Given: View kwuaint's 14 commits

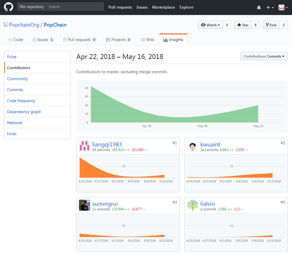Looking at the screenshot, I should click(x=209, y=150).
